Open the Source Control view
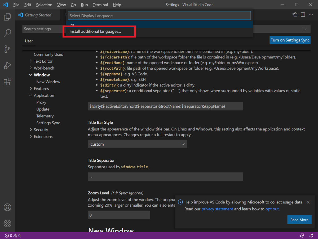The height and width of the screenshot is (239, 318). [7, 49]
